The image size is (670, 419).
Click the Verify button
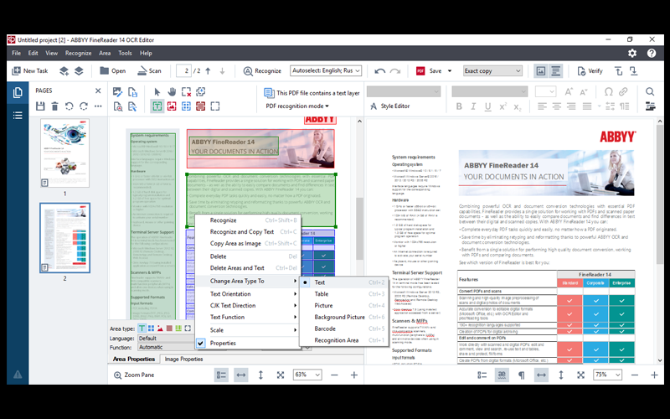589,71
